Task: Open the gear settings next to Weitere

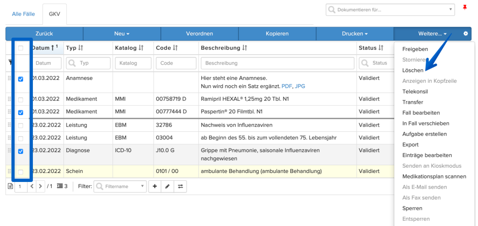Action: [x=466, y=34]
